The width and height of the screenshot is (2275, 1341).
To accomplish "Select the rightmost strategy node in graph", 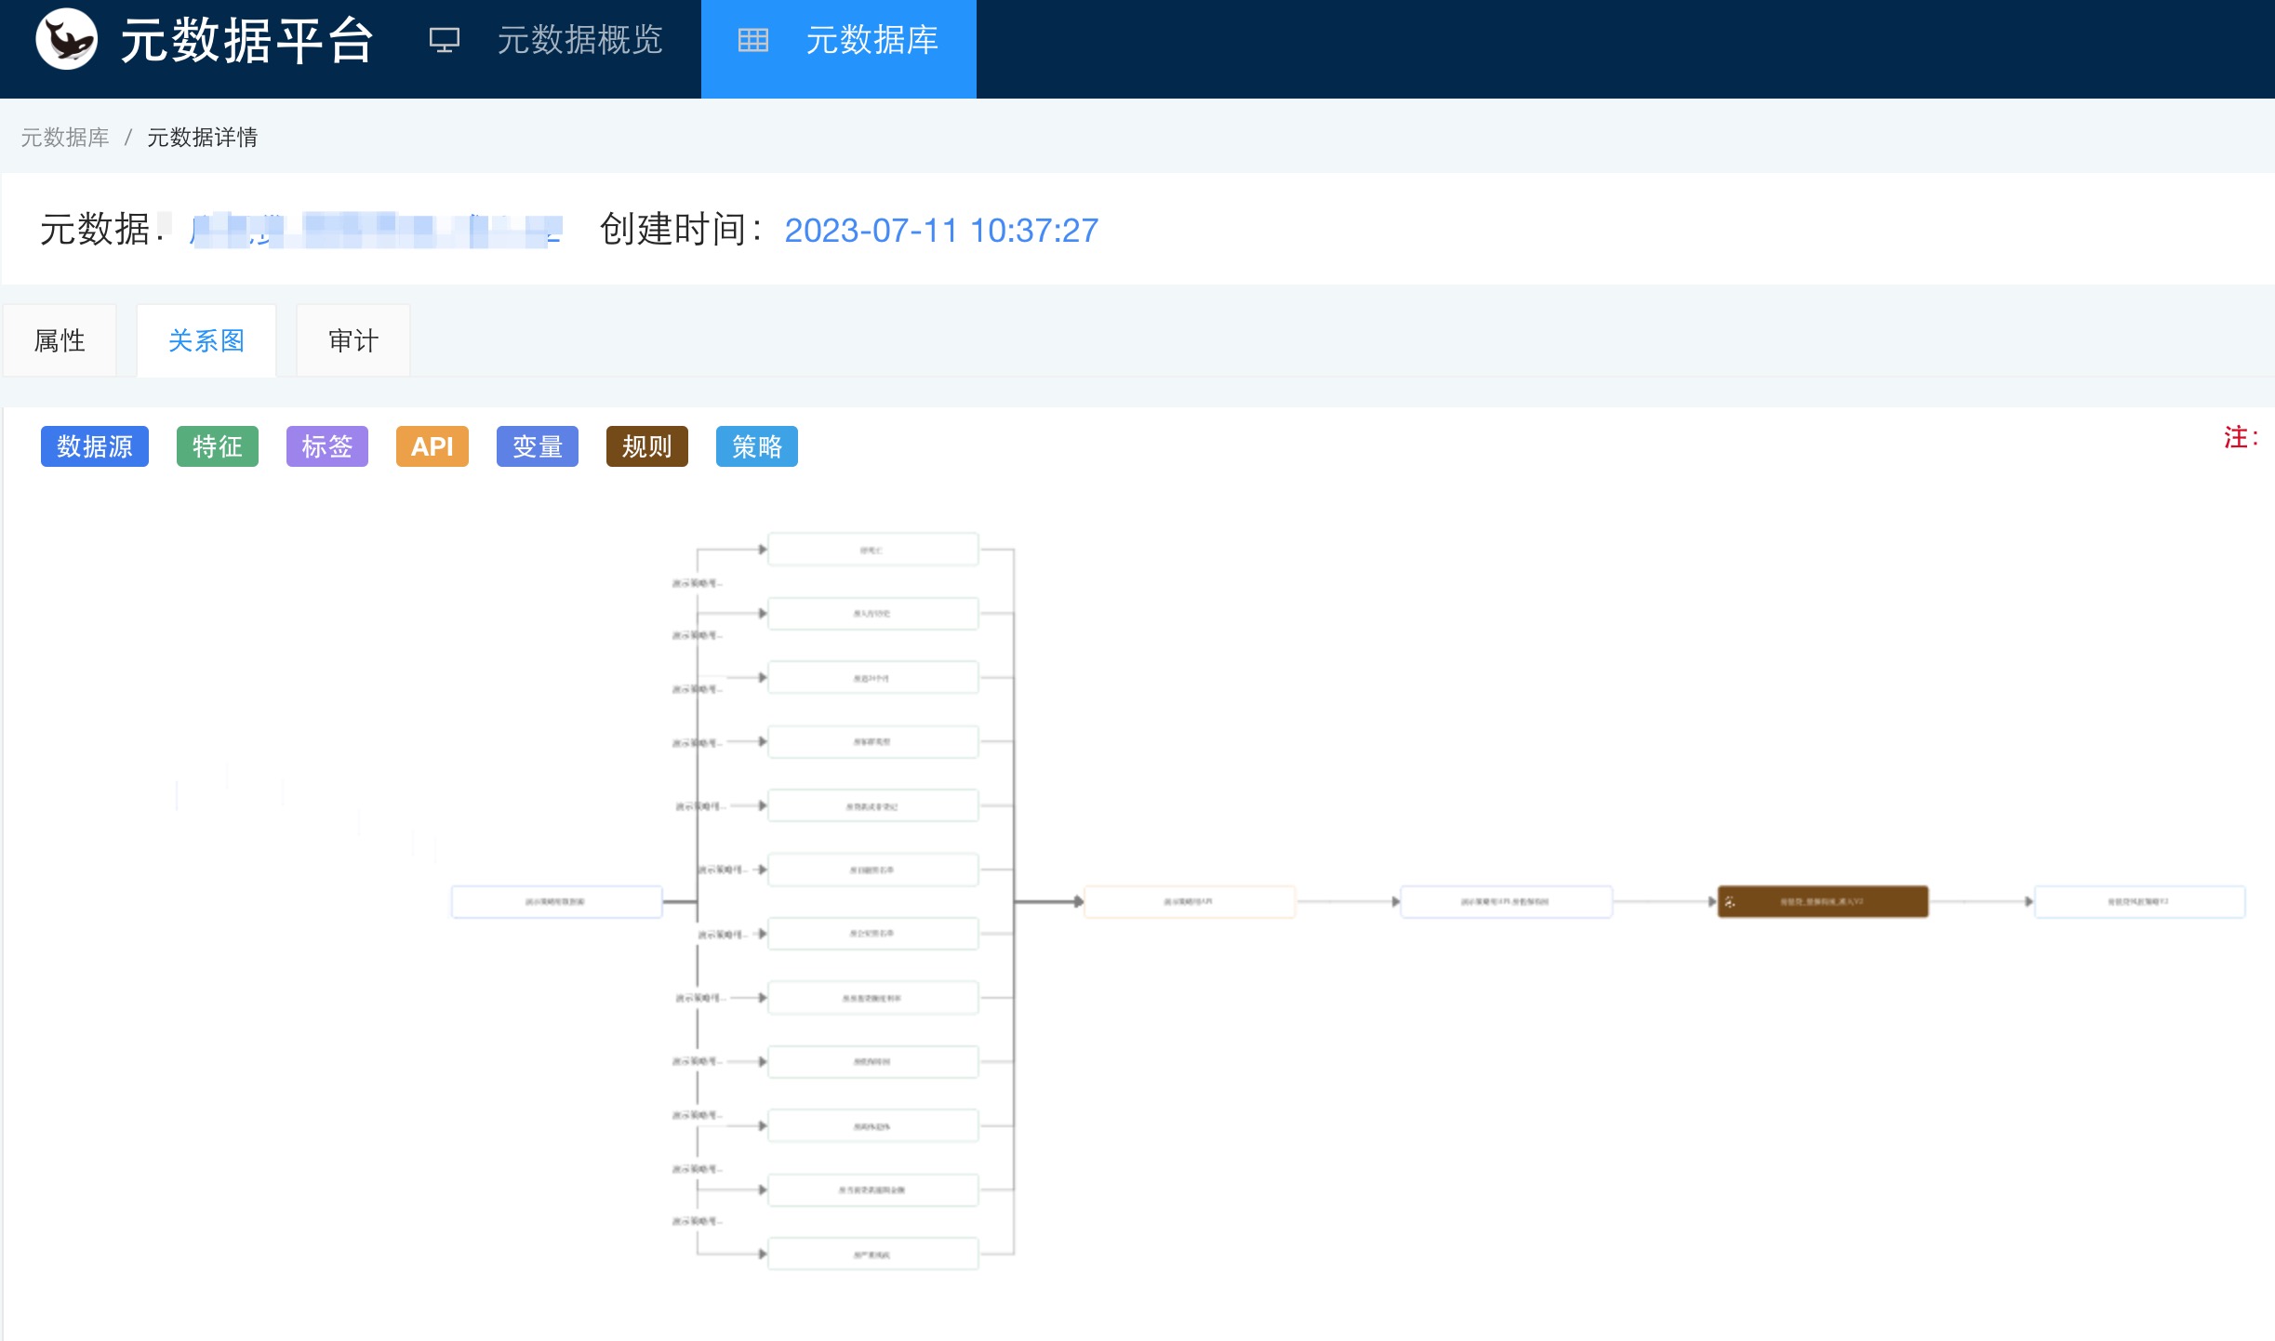I will pyautogui.click(x=2139, y=902).
